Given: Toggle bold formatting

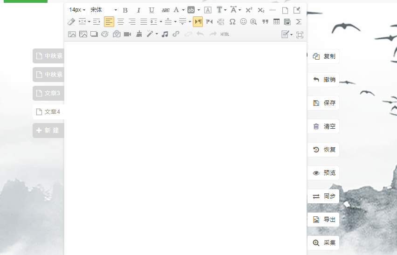Looking at the screenshot, I should tap(125, 10).
